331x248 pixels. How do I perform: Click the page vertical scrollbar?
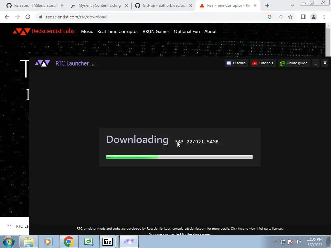328,42
